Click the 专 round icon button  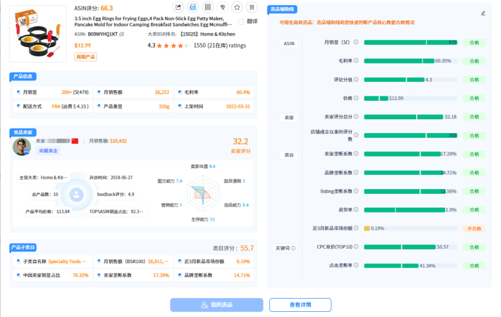222,7
